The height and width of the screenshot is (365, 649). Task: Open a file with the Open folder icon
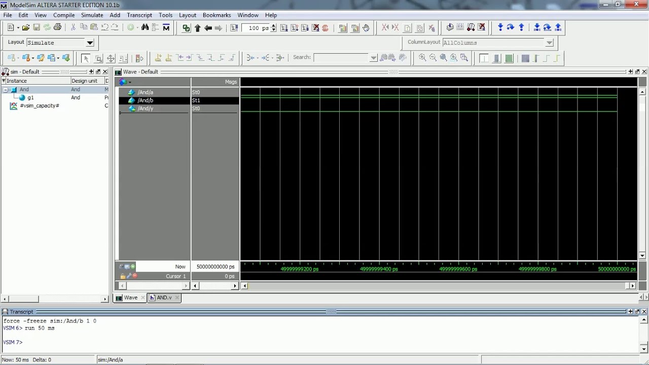point(26,27)
